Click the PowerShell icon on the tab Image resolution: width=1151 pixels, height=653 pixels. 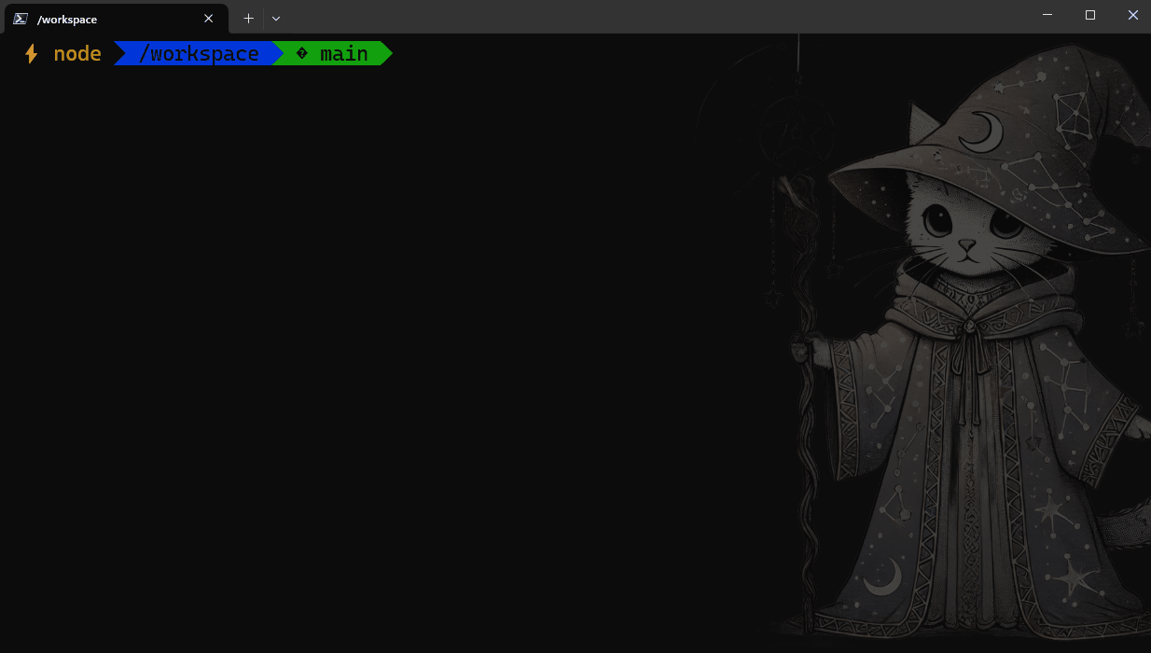click(21, 19)
